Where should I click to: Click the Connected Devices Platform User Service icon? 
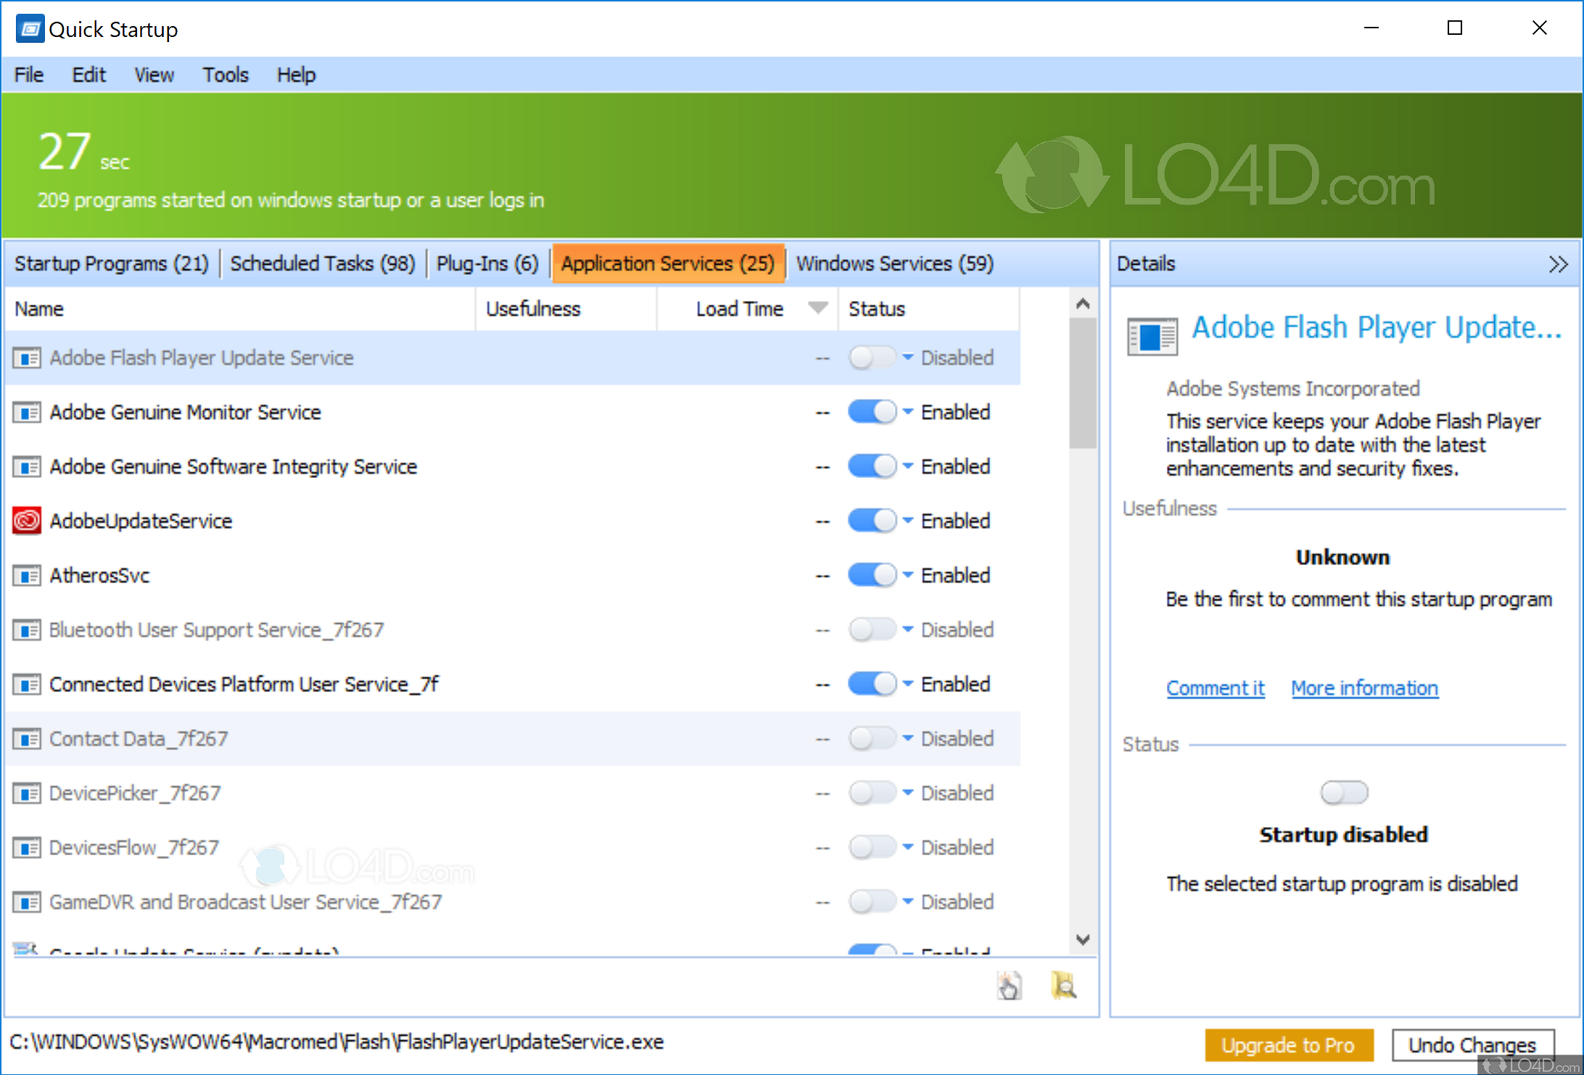click(x=27, y=684)
